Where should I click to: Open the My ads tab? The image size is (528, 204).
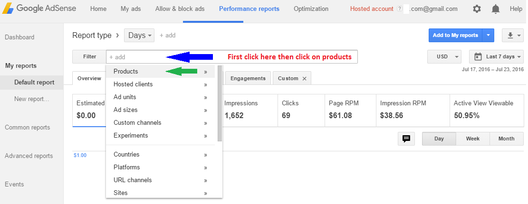point(131,9)
